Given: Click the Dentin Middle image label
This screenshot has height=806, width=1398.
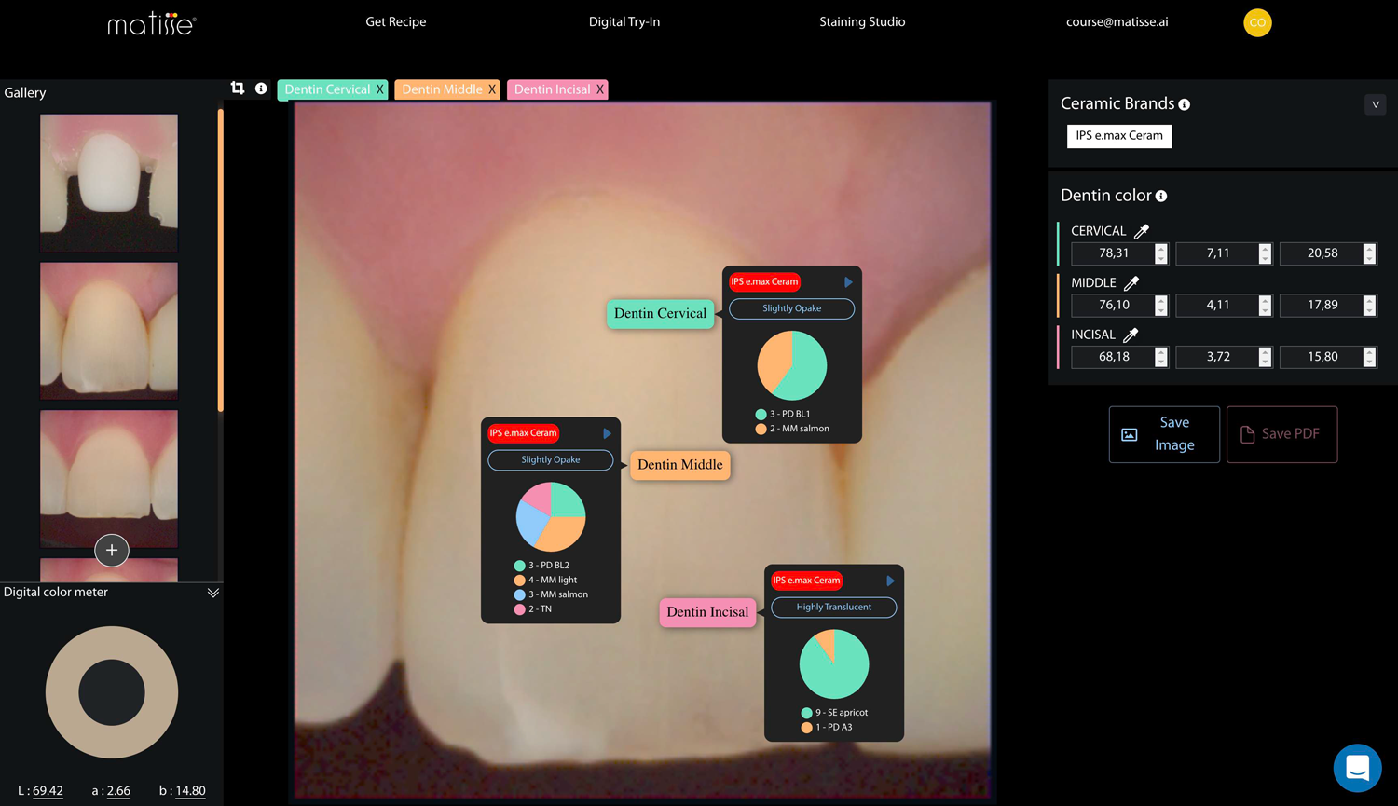Looking at the screenshot, I should pos(680,465).
